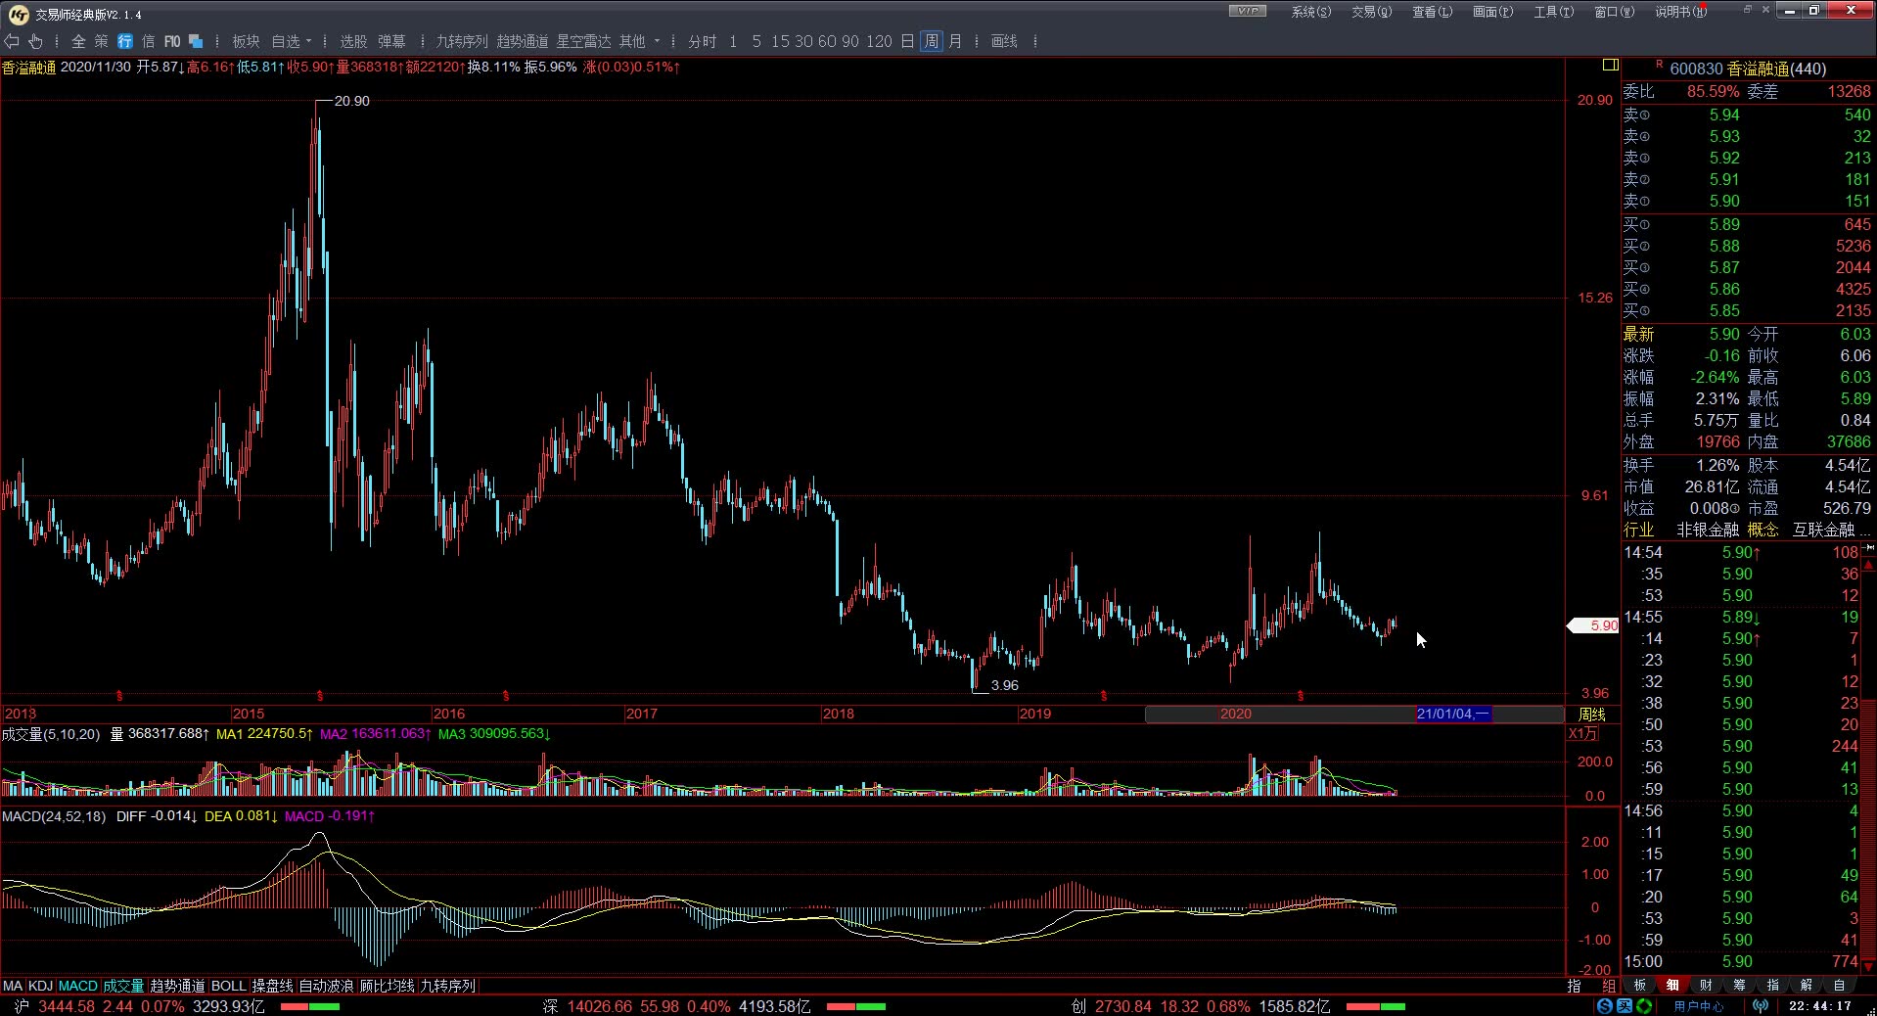Click the blue 行 quotes icon
Image resolution: width=1877 pixels, height=1016 pixels.
(x=125, y=41)
